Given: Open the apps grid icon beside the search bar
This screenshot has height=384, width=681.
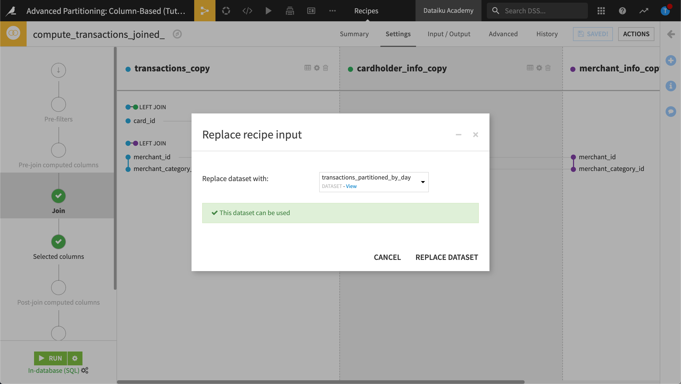Looking at the screenshot, I should pos(601,11).
